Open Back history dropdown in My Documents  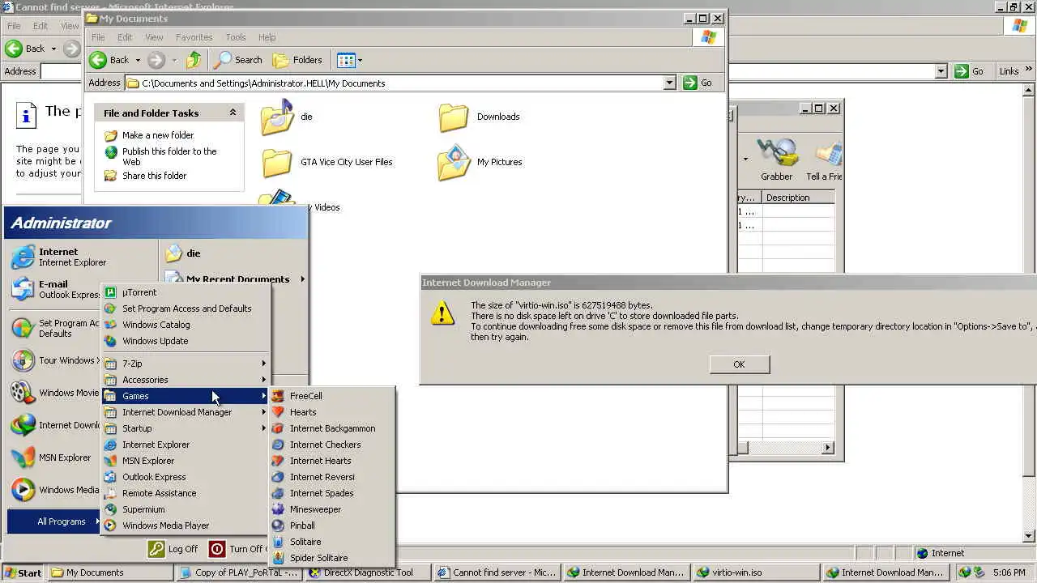(x=138, y=60)
